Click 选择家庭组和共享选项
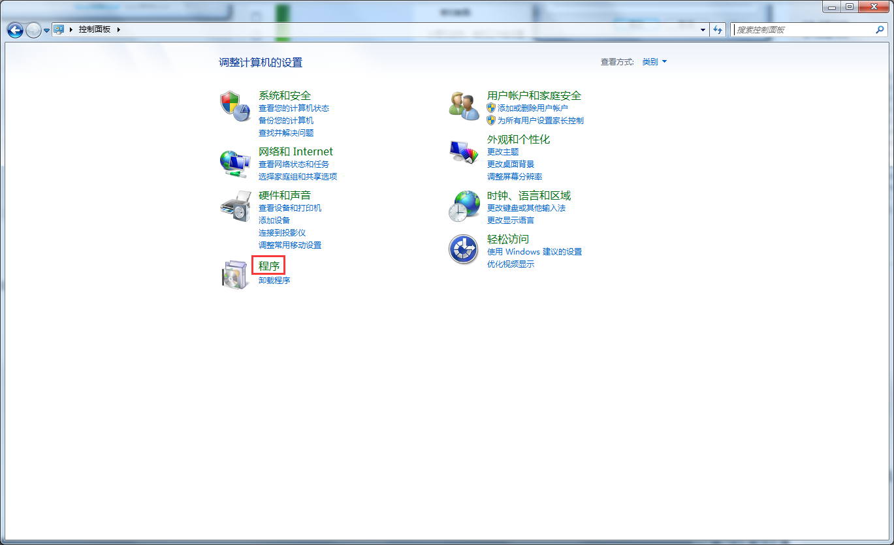The width and height of the screenshot is (894, 545). coord(298,177)
